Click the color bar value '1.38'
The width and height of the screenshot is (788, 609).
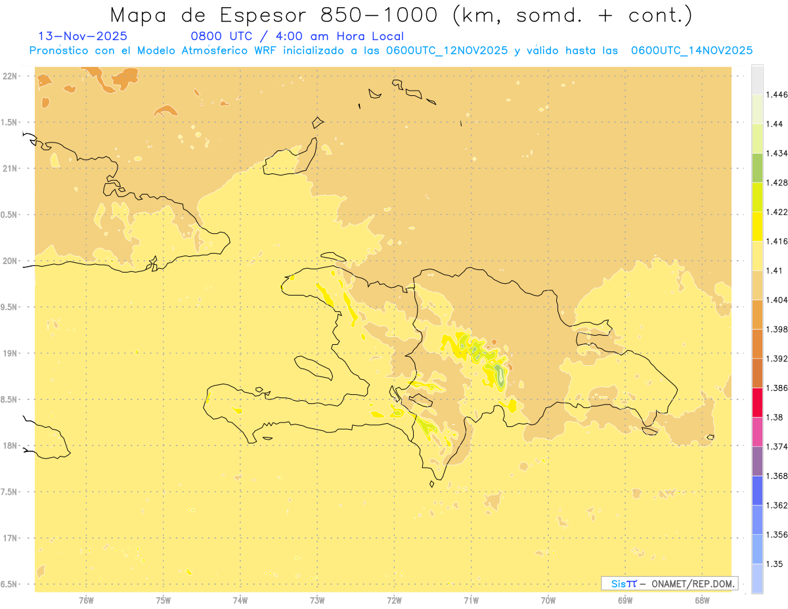click(775, 417)
